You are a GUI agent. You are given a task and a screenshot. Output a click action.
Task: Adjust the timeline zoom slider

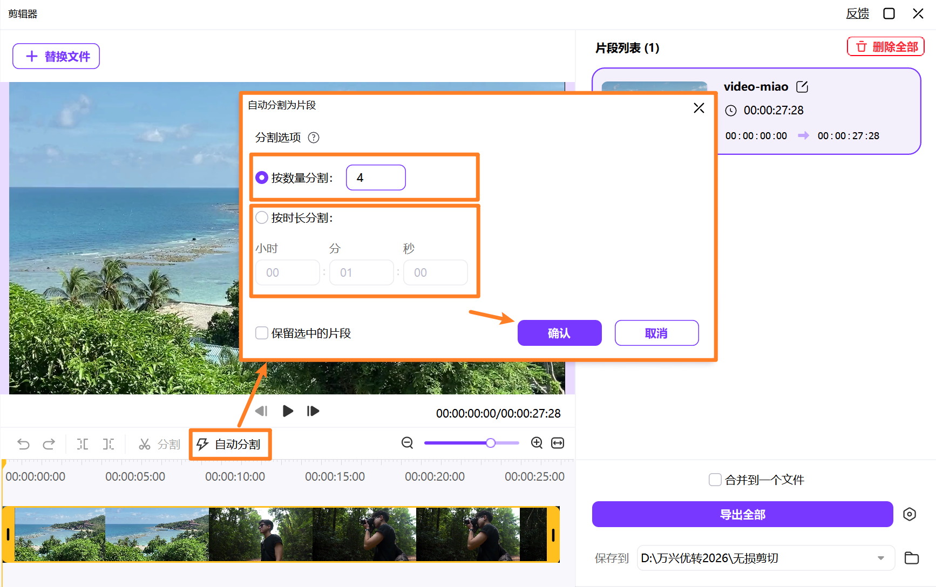point(490,442)
